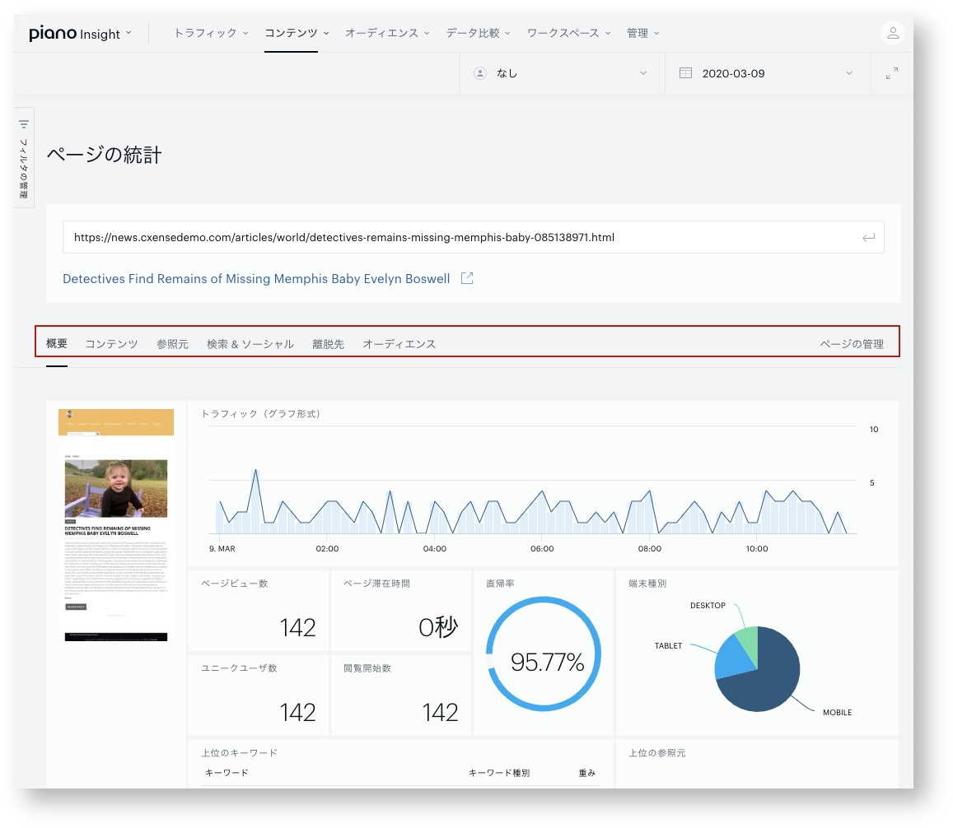Open the データ比較 menu

tap(478, 33)
